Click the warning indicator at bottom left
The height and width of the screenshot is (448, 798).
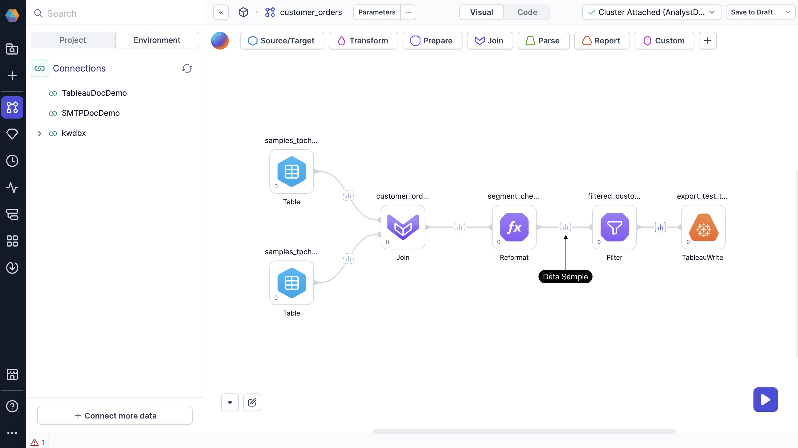point(37,442)
